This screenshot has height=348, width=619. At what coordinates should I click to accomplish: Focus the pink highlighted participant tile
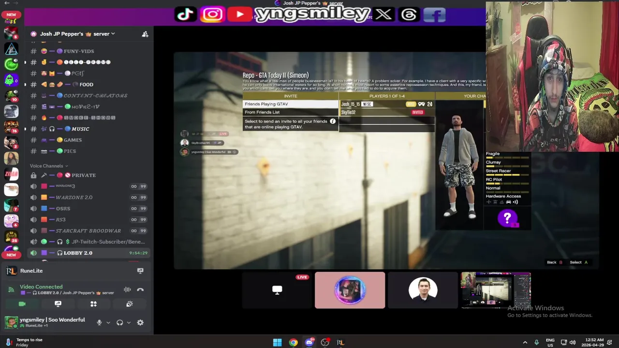click(x=350, y=290)
